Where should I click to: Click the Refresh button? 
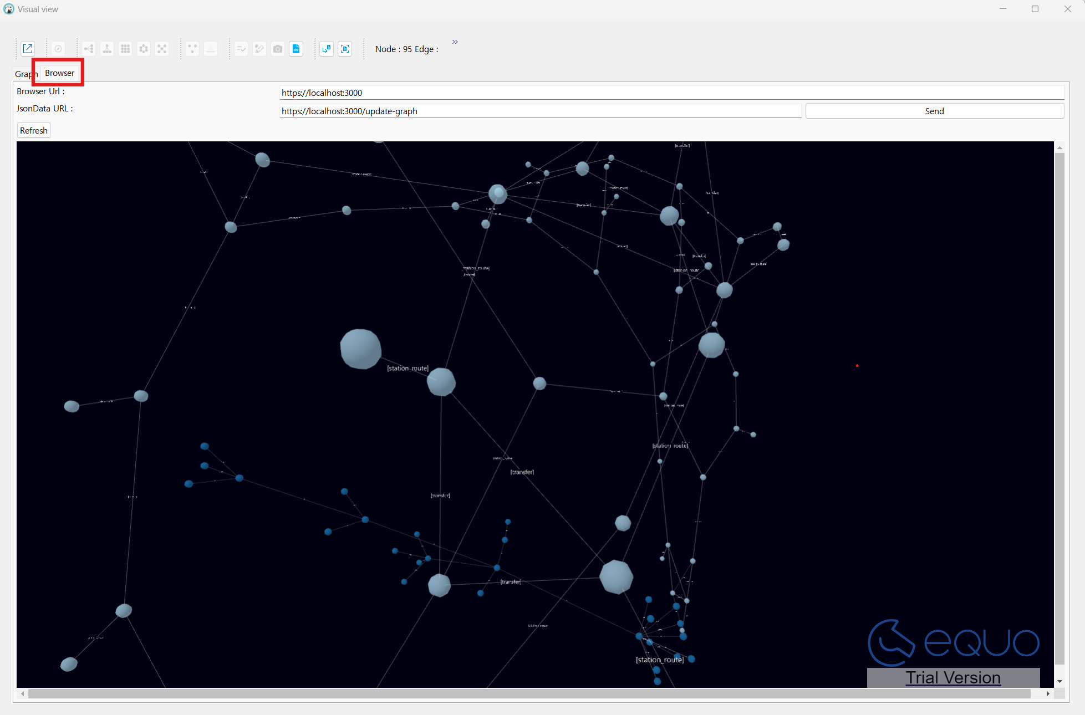[33, 130]
